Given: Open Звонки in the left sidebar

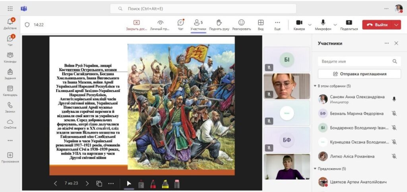Looking at the screenshot, I should 10,107.
